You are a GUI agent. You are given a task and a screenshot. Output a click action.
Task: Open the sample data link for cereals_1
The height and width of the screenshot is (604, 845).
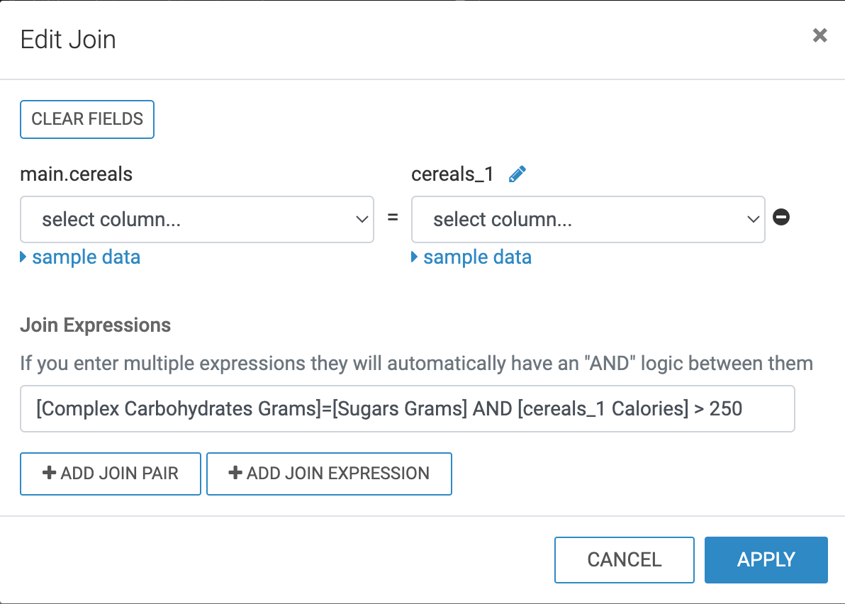click(x=477, y=257)
